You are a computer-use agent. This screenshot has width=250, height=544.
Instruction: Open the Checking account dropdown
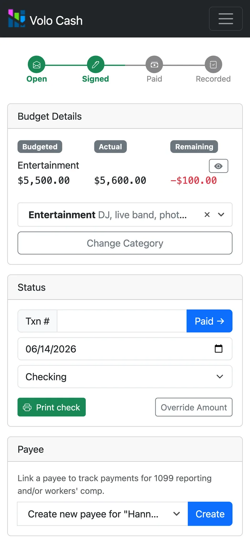[x=125, y=377]
